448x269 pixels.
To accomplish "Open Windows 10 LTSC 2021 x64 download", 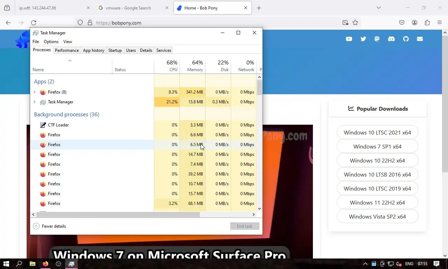I will (377, 132).
